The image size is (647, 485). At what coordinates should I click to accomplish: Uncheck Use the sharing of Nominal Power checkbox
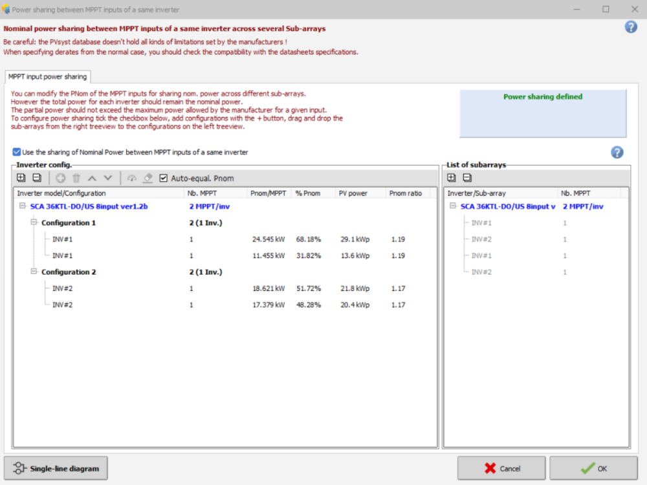(16, 152)
